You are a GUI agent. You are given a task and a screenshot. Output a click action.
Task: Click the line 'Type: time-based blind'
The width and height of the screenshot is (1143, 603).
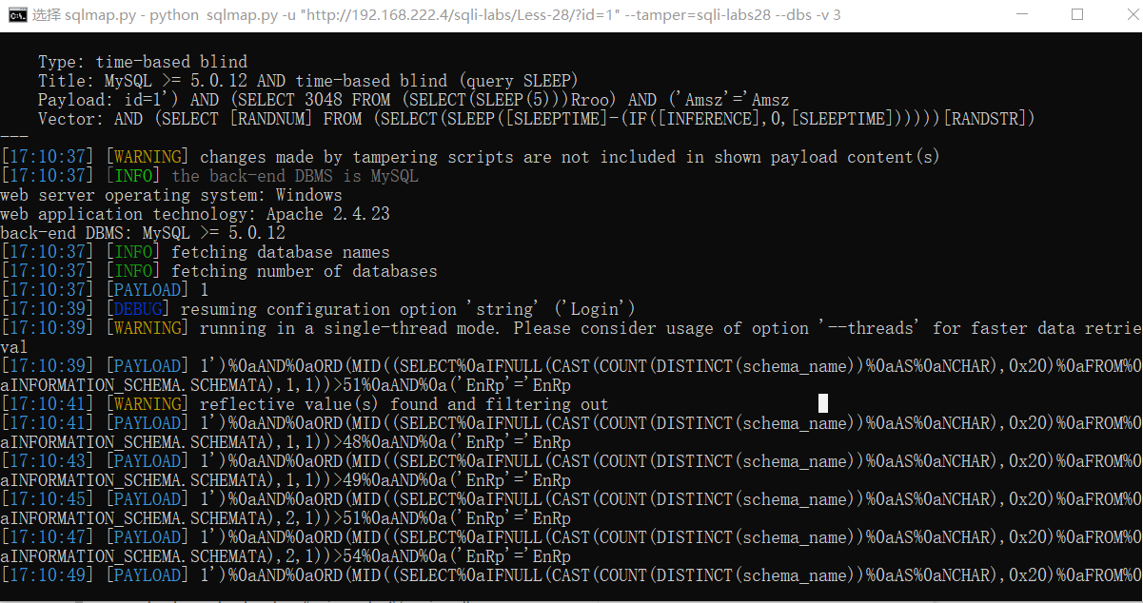coord(143,62)
